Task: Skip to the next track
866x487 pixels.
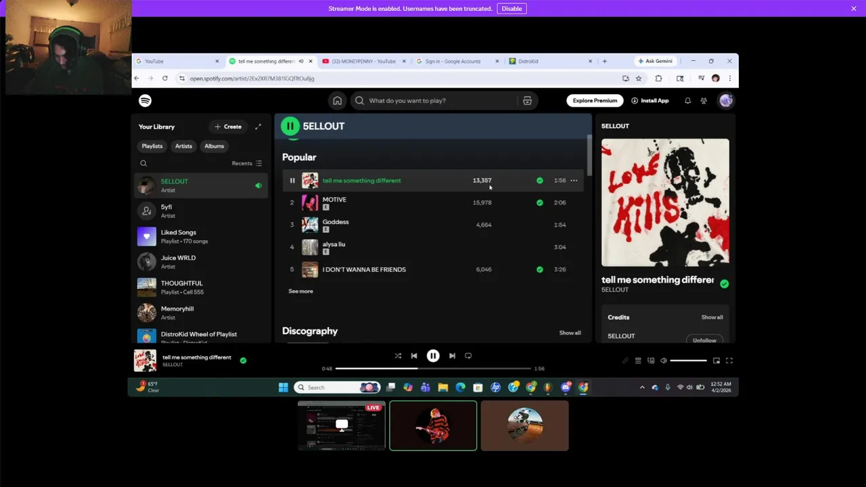Action: (x=452, y=356)
